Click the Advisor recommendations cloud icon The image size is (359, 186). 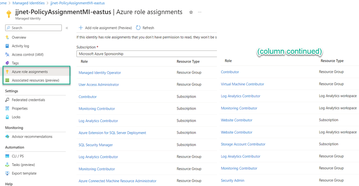[x=7, y=137]
